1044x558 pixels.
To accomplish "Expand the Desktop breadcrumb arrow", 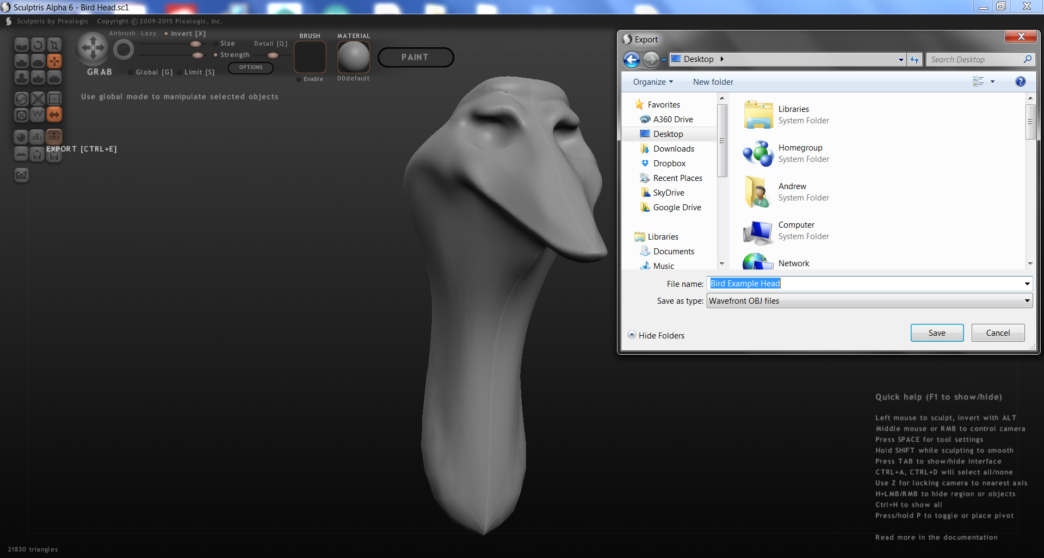I will point(722,59).
